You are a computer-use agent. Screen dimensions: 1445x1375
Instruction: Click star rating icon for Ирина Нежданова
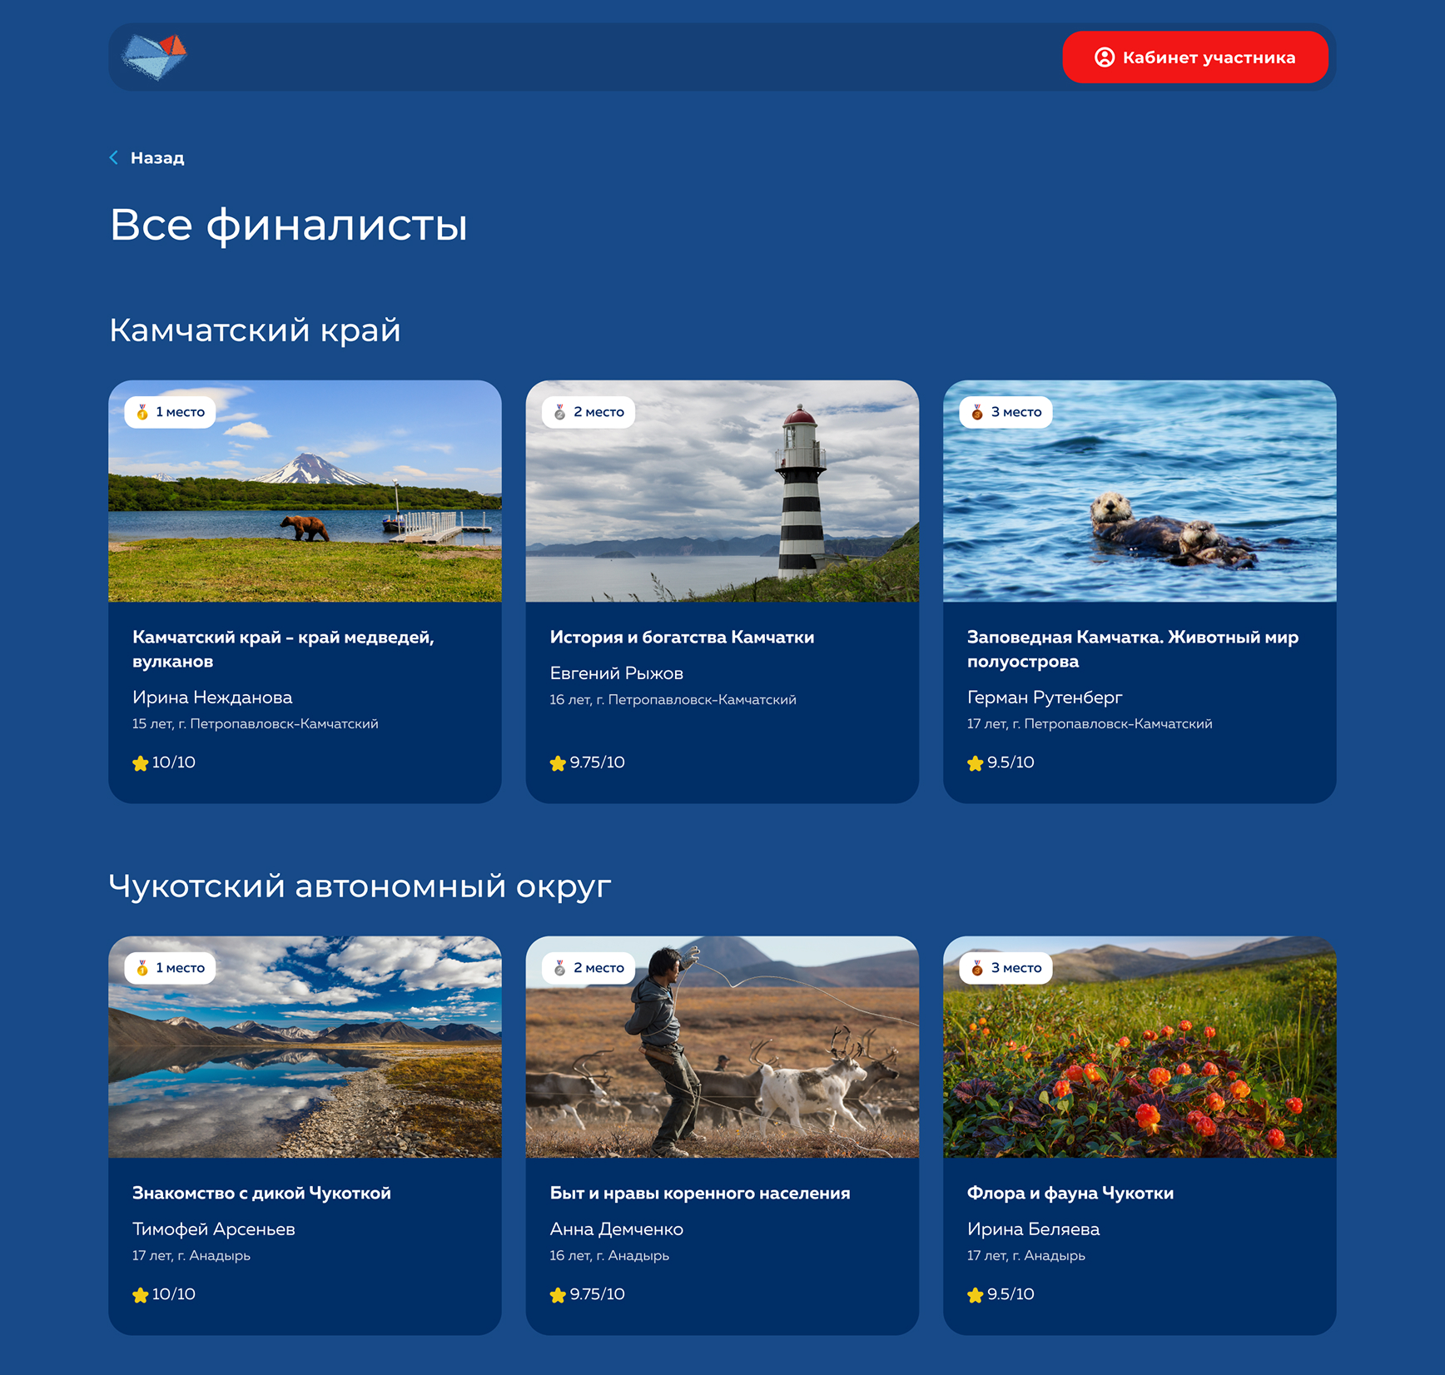pyautogui.click(x=141, y=763)
